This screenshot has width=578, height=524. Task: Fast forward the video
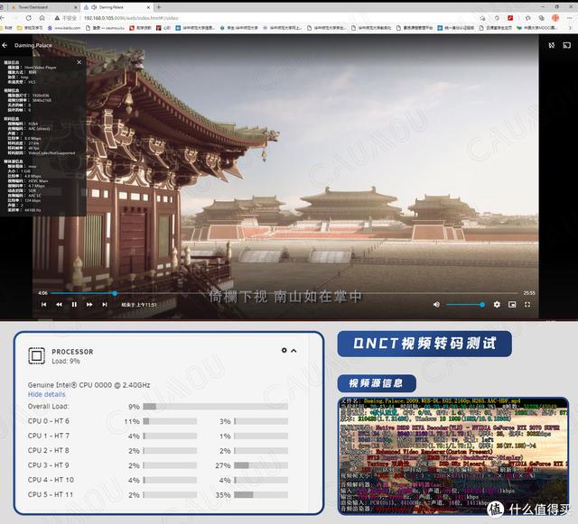coord(89,305)
